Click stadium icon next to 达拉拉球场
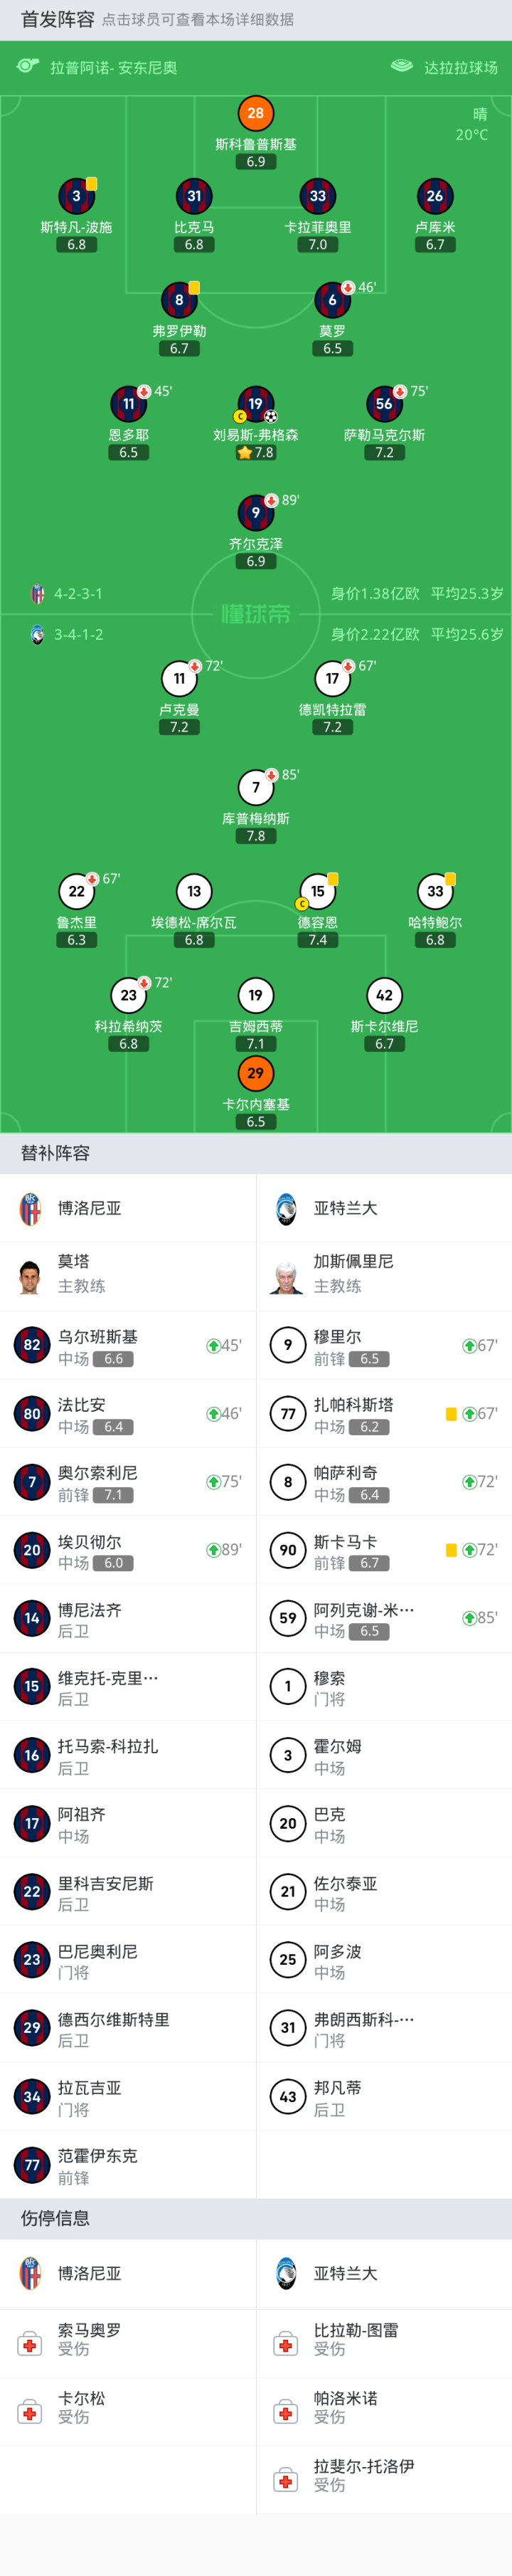 click(402, 67)
